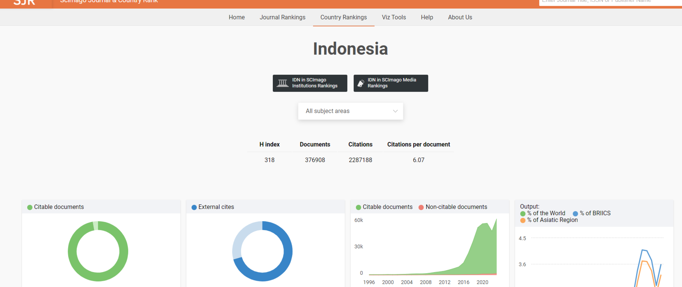Click green Citable documents legend dot in donut card
The image size is (682, 287).
point(30,207)
